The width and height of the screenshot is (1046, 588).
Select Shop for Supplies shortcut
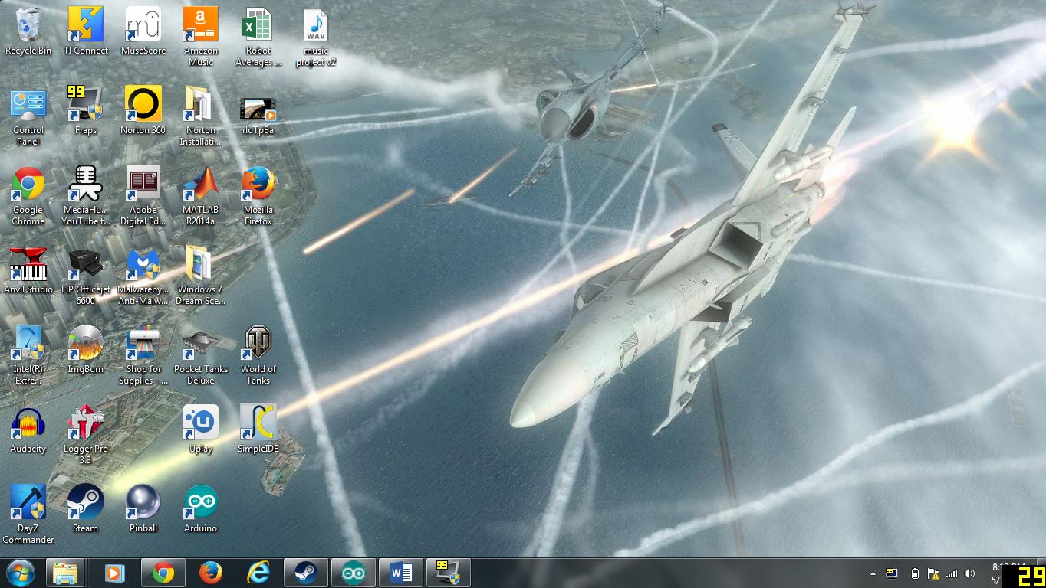(143, 355)
